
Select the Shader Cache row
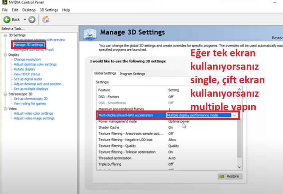(167, 127)
